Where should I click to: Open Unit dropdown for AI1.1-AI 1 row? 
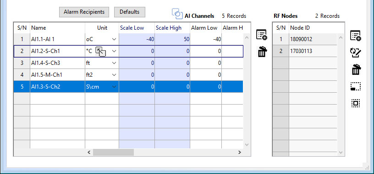pyautogui.click(x=114, y=39)
